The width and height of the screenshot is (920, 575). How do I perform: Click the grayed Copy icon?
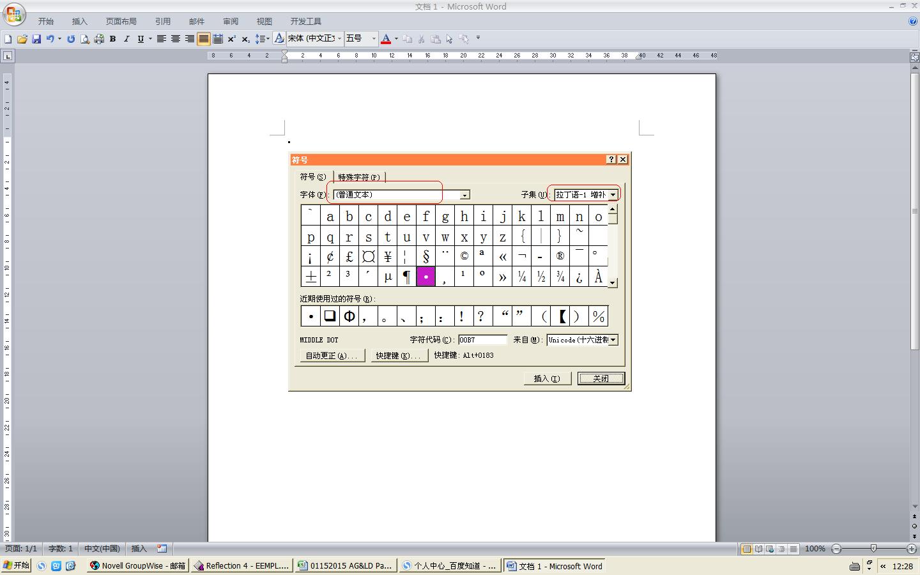(x=408, y=39)
